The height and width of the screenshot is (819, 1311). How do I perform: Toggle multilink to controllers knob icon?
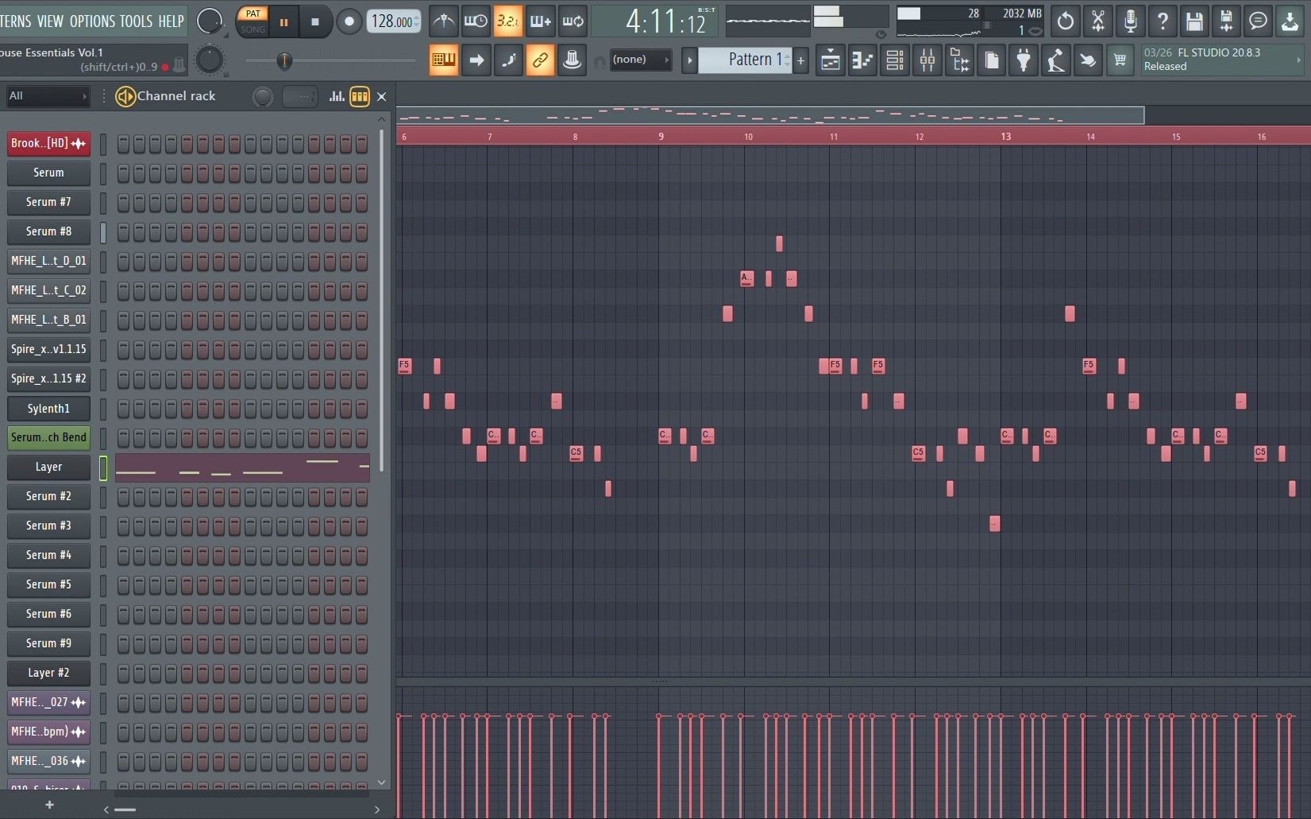point(572,60)
